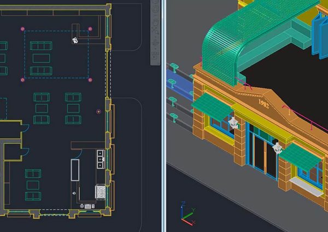Viewport: 328px width, 232px height.
Task: Select the "1982" text on the facade
Action: click(263, 104)
